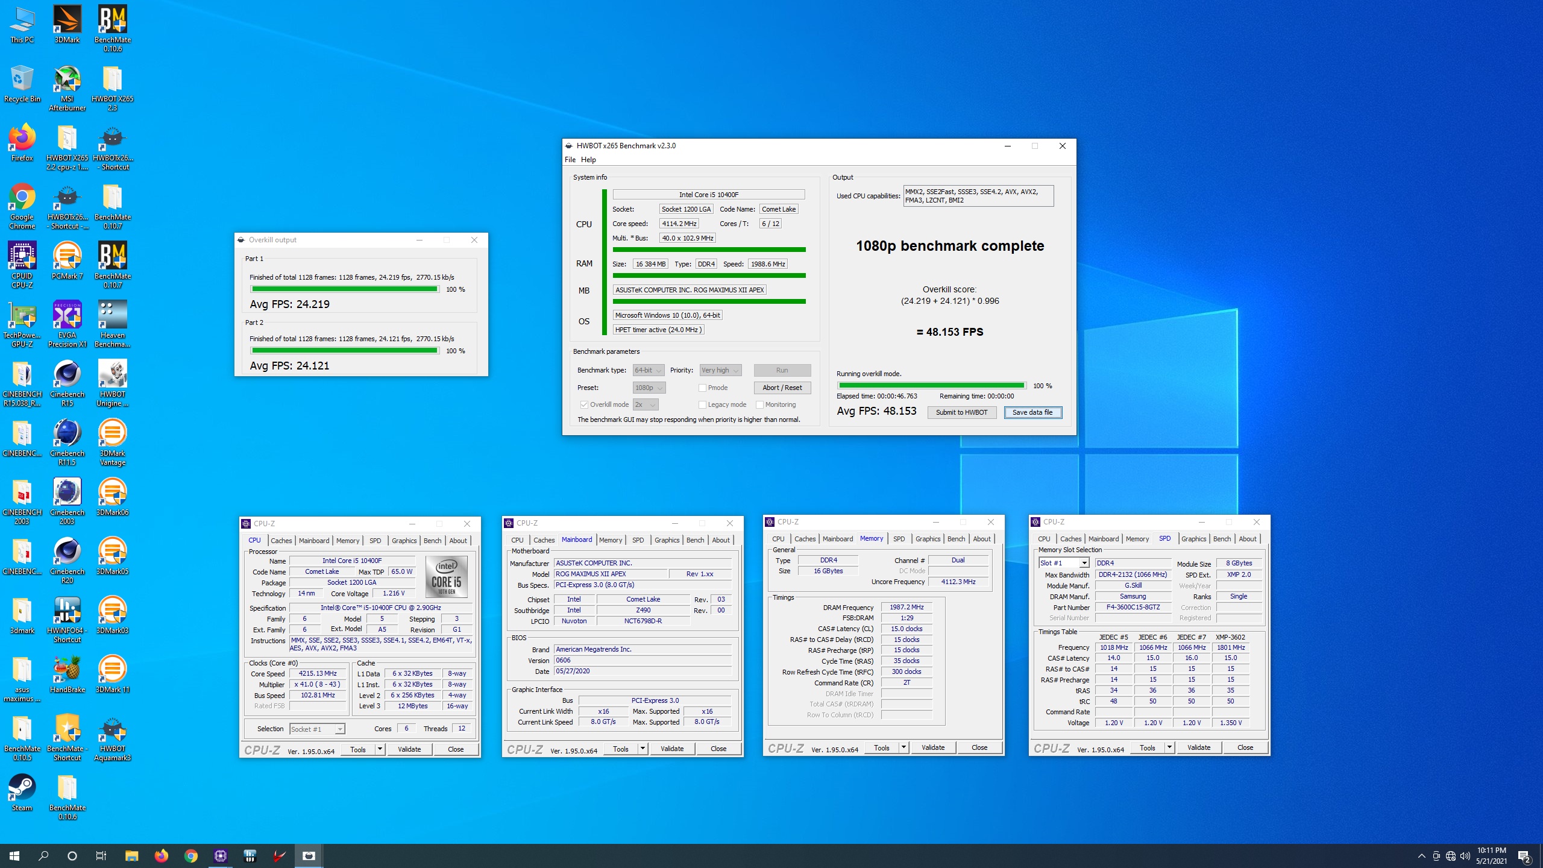The width and height of the screenshot is (1543, 868).
Task: Enable the Monitoring checkbox
Action: [759, 404]
